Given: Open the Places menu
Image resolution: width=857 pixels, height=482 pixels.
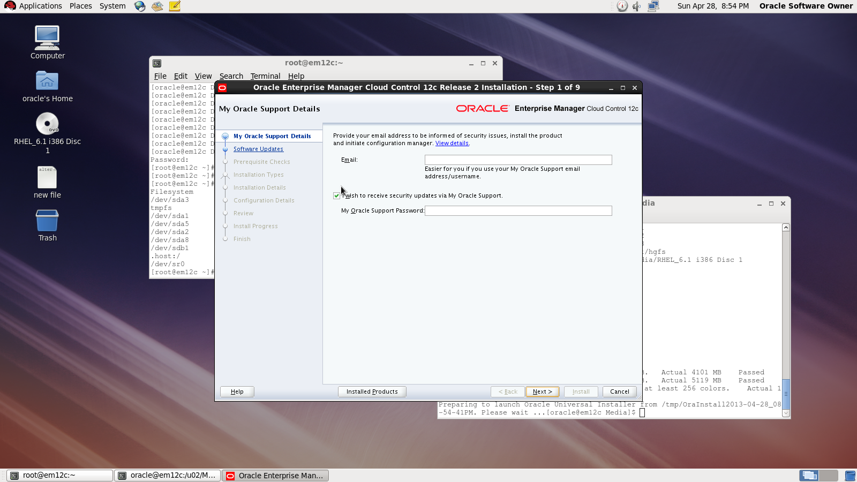Looking at the screenshot, I should 80,6.
